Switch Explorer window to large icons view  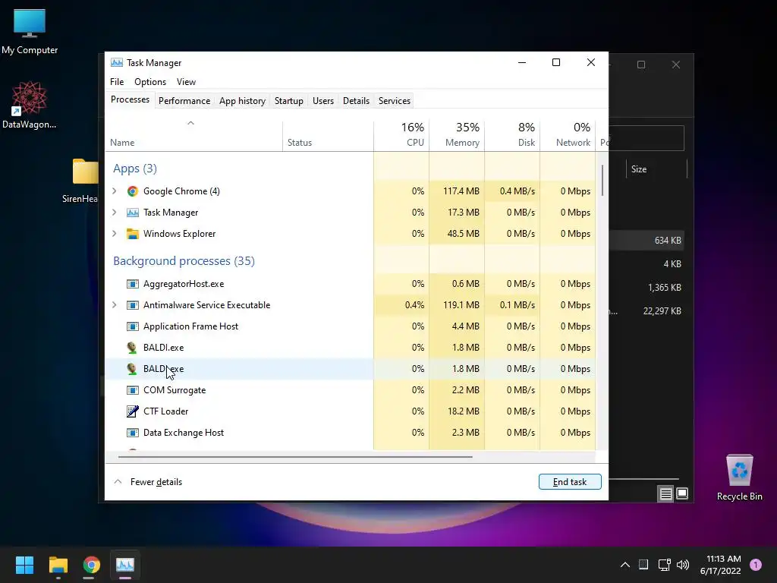[682, 493]
